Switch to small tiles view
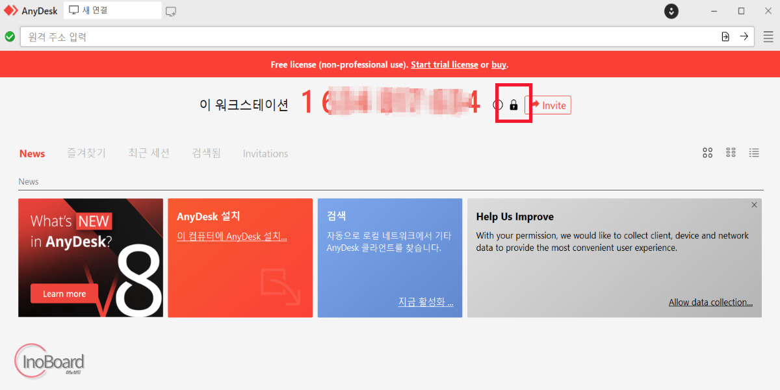This screenshot has width=780, height=390. coord(731,153)
